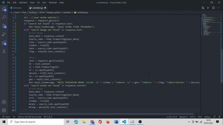Click the Synchronize Changes icon in status bar
Viewport: 223px width, 125px height.
[14, 117]
